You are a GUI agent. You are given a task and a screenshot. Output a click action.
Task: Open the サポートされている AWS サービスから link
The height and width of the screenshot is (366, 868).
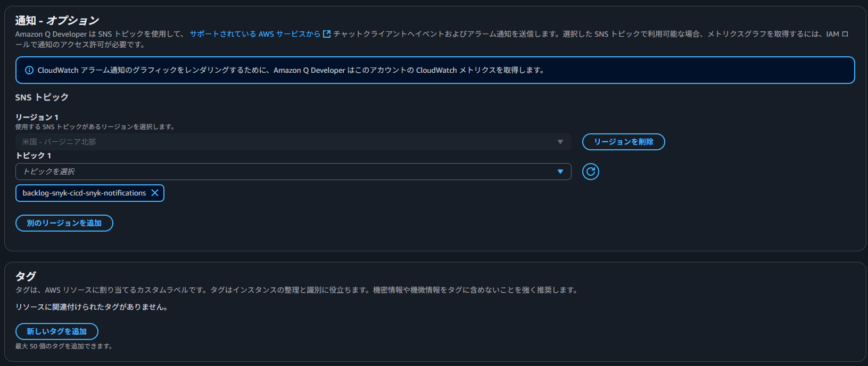[255, 34]
